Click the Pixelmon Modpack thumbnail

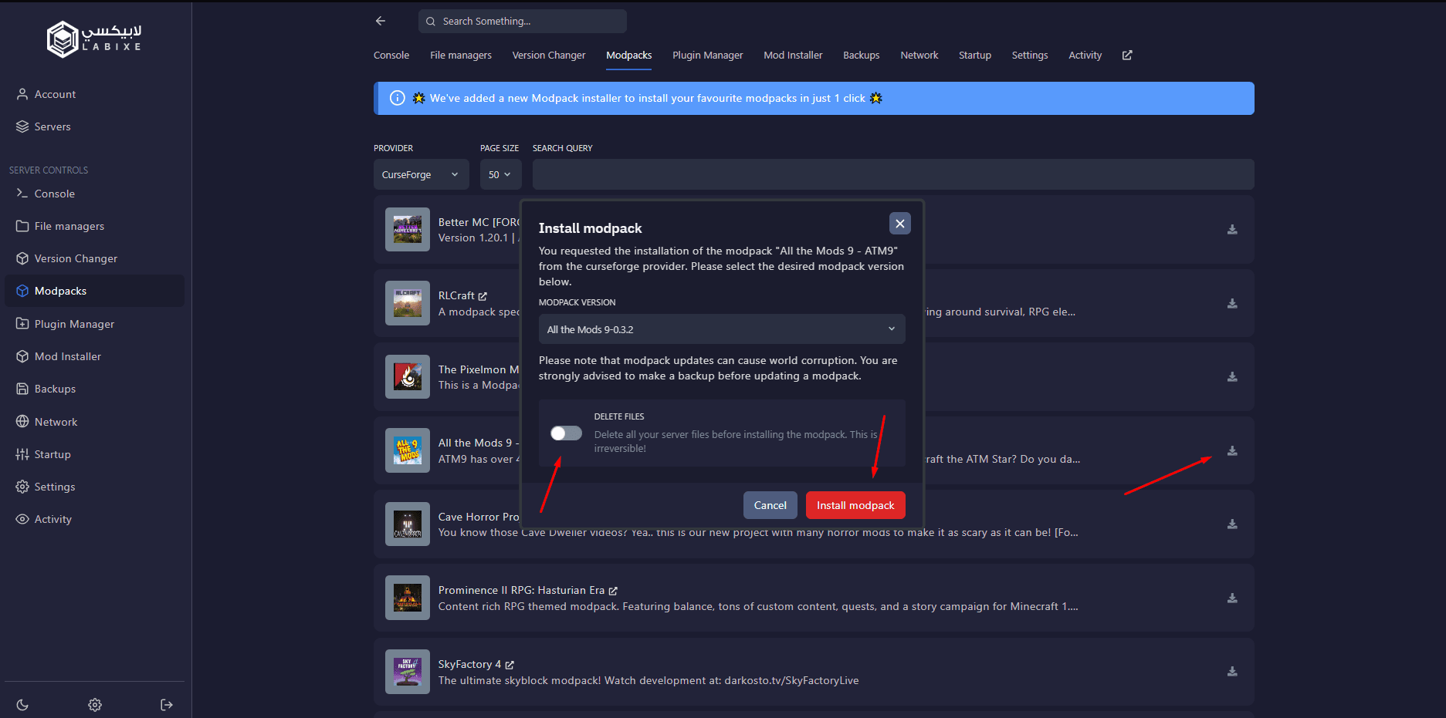pos(408,377)
